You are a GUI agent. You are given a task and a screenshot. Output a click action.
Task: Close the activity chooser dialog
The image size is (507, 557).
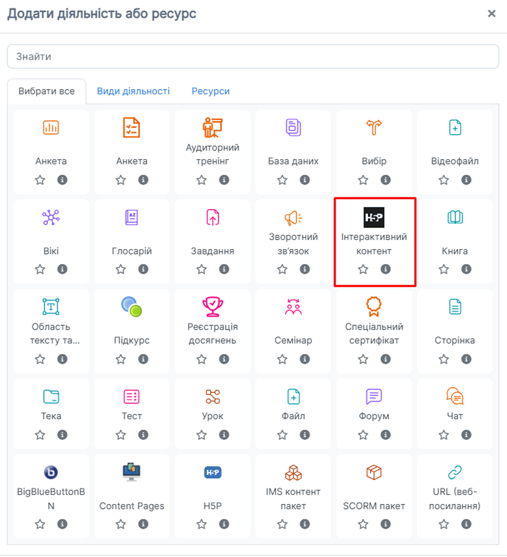[x=492, y=14]
